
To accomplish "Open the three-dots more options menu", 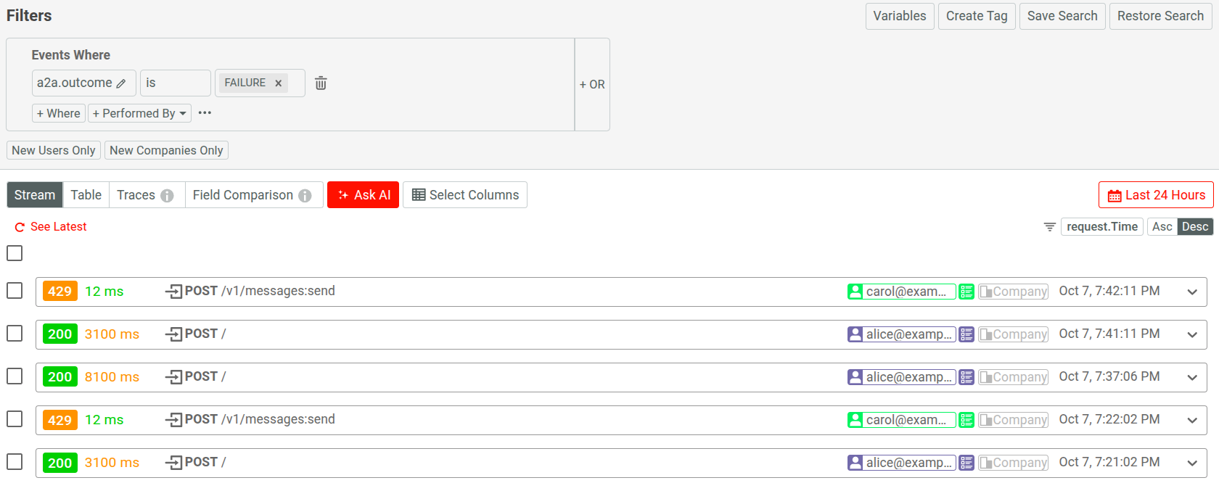I will (205, 113).
